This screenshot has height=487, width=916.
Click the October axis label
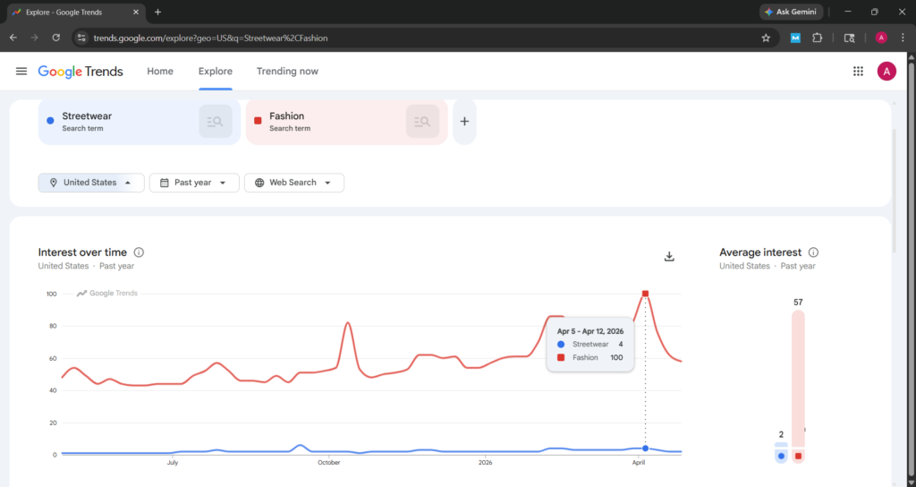[x=329, y=463]
